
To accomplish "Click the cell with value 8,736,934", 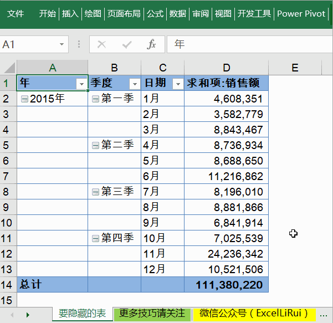I will tap(227, 145).
